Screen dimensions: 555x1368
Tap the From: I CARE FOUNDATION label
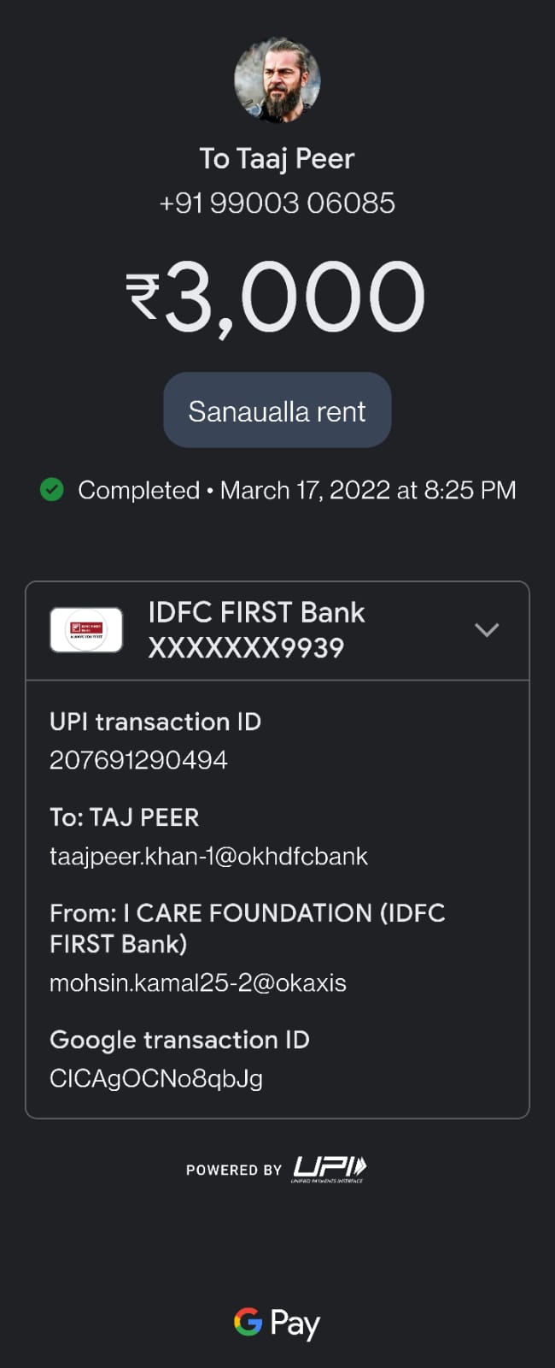click(248, 929)
